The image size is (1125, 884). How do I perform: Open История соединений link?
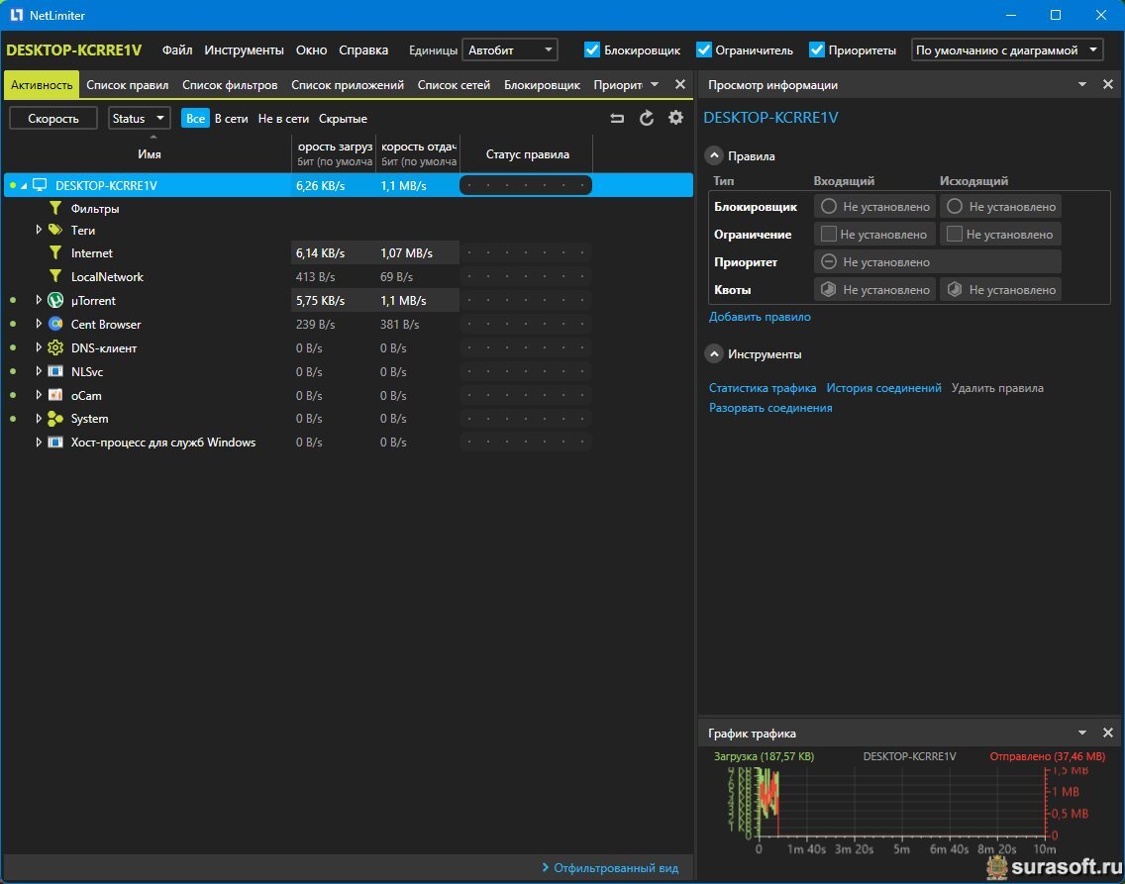click(x=884, y=387)
